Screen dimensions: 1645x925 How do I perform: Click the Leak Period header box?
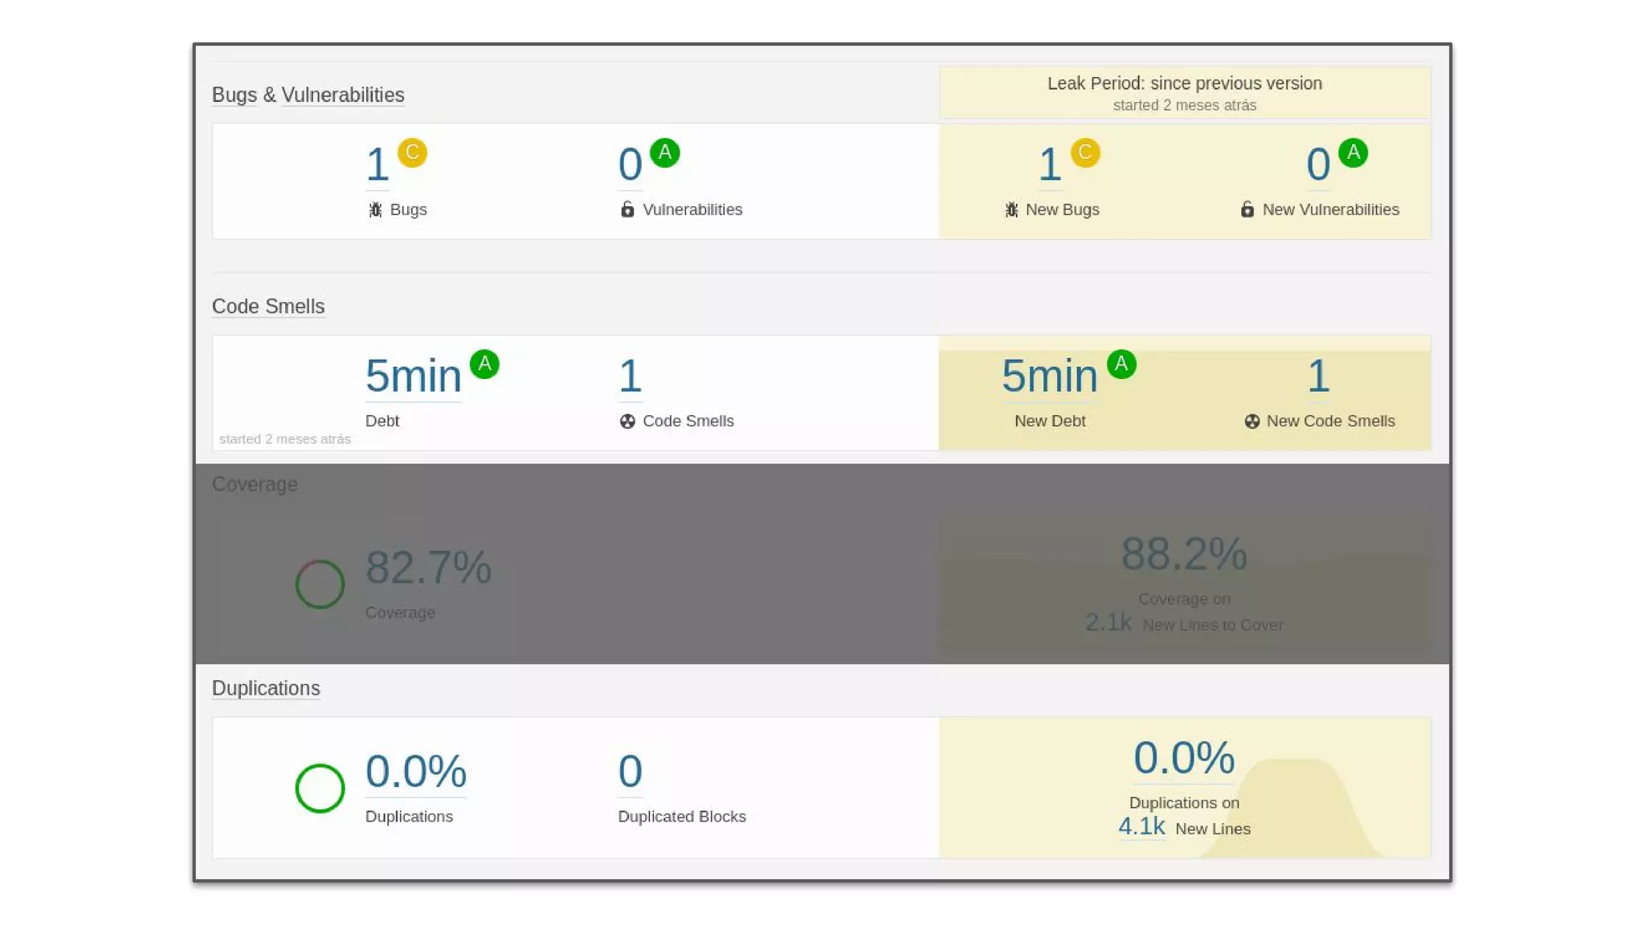(x=1184, y=92)
